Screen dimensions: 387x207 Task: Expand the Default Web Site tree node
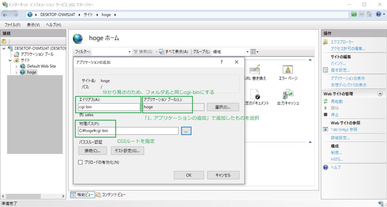coord(16,66)
